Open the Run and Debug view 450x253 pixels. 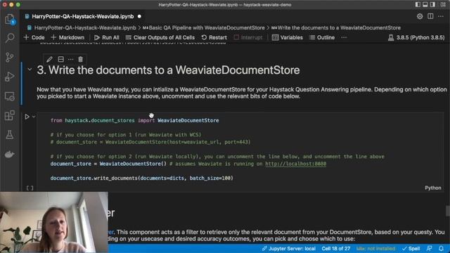[x=10, y=77]
